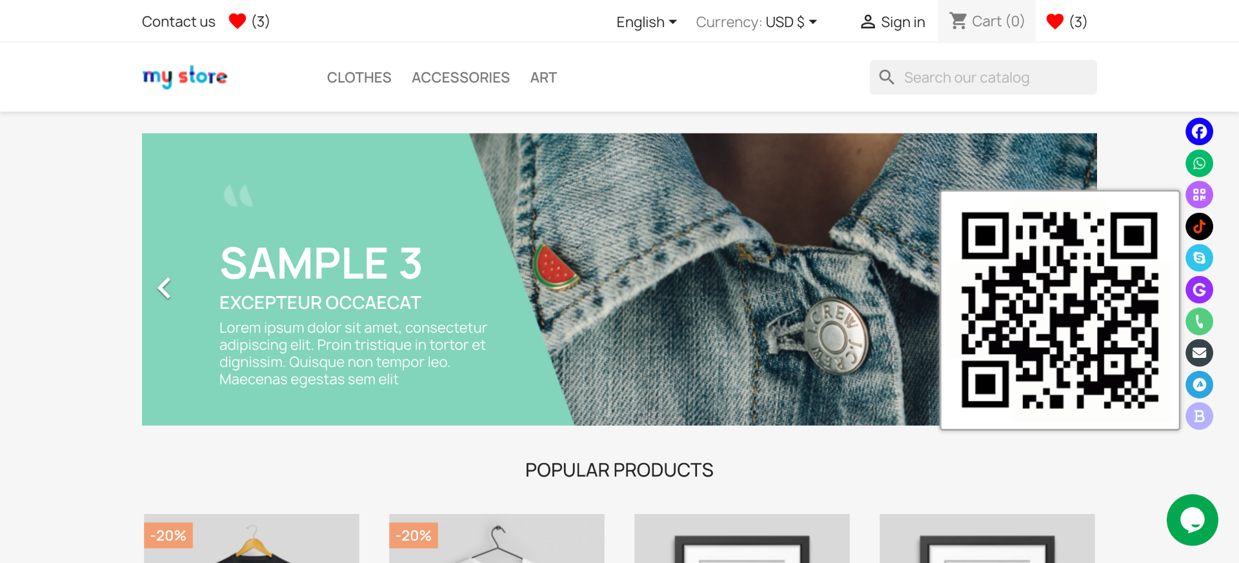Image resolution: width=1239 pixels, height=563 pixels.
Task: Click the Sign in link
Action: [892, 22]
